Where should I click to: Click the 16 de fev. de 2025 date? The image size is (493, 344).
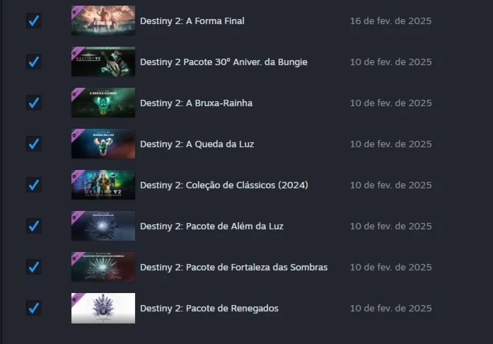[391, 21]
